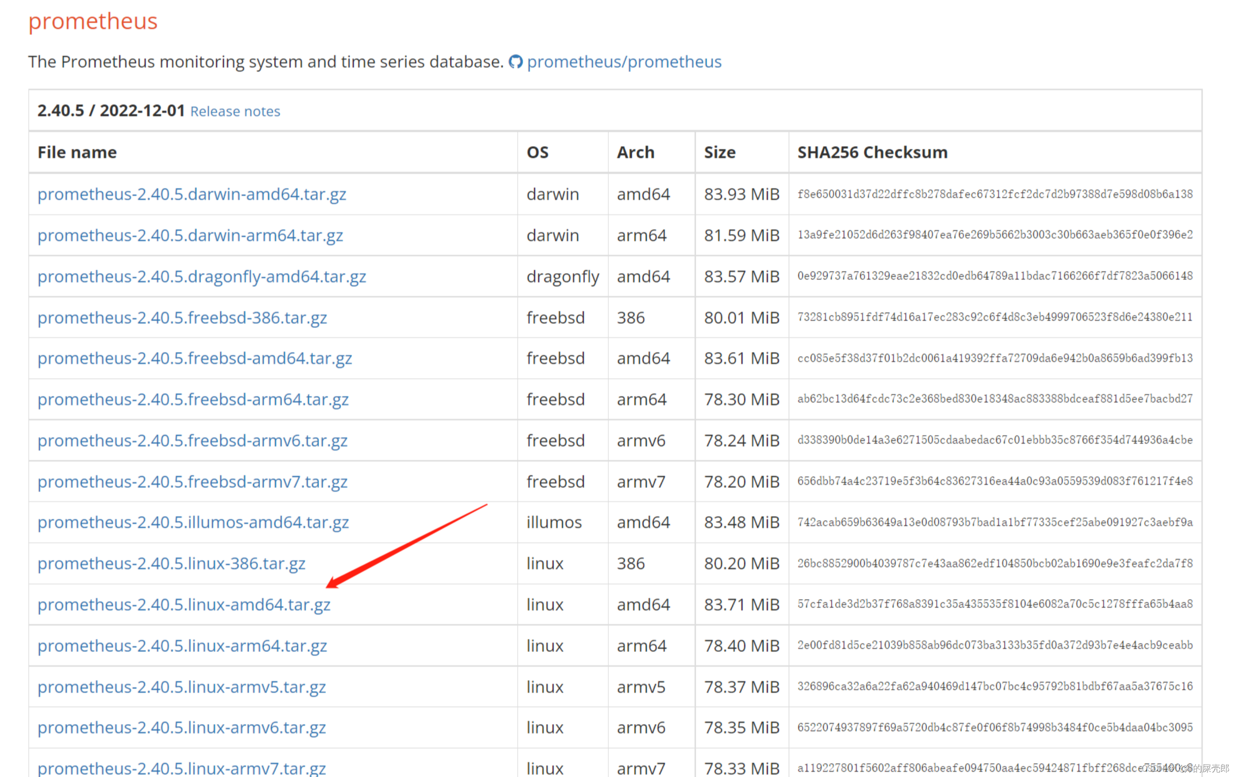Download prometheus-2.40.5.freebsd-amd64.tar.gz
Screen dimensions: 1236x777
click(195, 358)
